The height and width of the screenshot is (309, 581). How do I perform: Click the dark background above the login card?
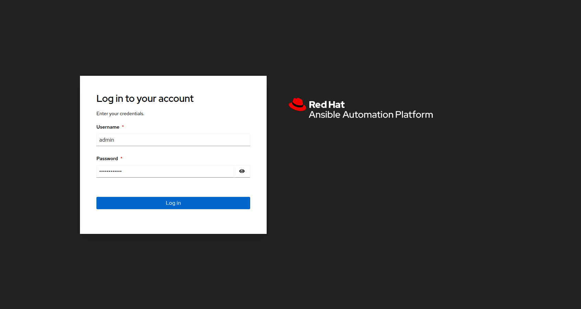click(x=173, y=38)
